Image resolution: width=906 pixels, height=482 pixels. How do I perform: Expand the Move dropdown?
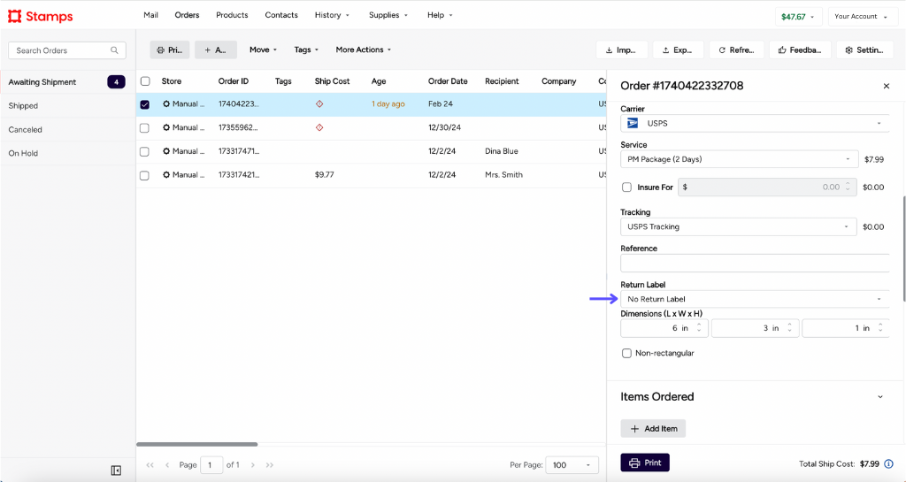pos(263,50)
